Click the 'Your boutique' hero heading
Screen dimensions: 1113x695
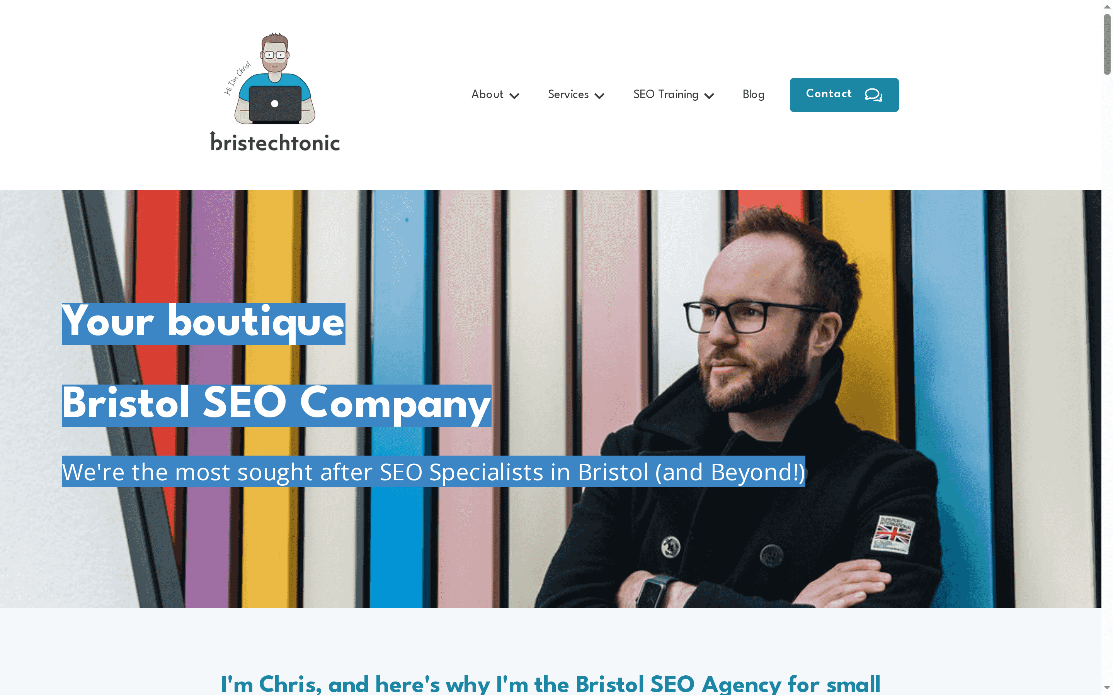point(203,324)
